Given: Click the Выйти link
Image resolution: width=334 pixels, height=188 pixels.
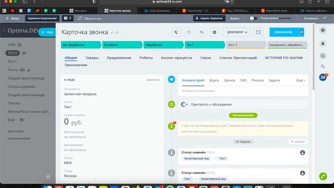Looking at the screenshot, I should (235, 19).
